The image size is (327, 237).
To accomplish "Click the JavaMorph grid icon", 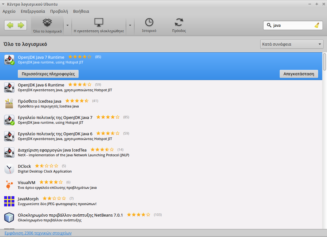I will tap(9, 201).
